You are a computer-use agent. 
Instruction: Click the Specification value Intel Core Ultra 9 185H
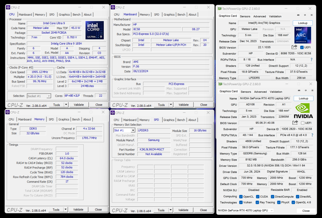click(66, 43)
